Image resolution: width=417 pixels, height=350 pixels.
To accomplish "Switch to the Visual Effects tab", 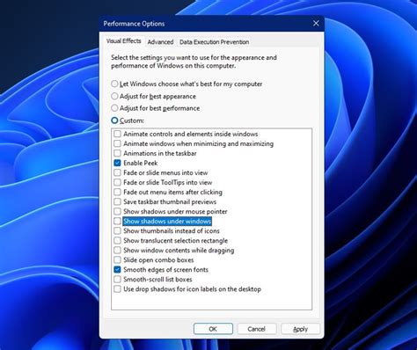I will pyautogui.click(x=123, y=41).
